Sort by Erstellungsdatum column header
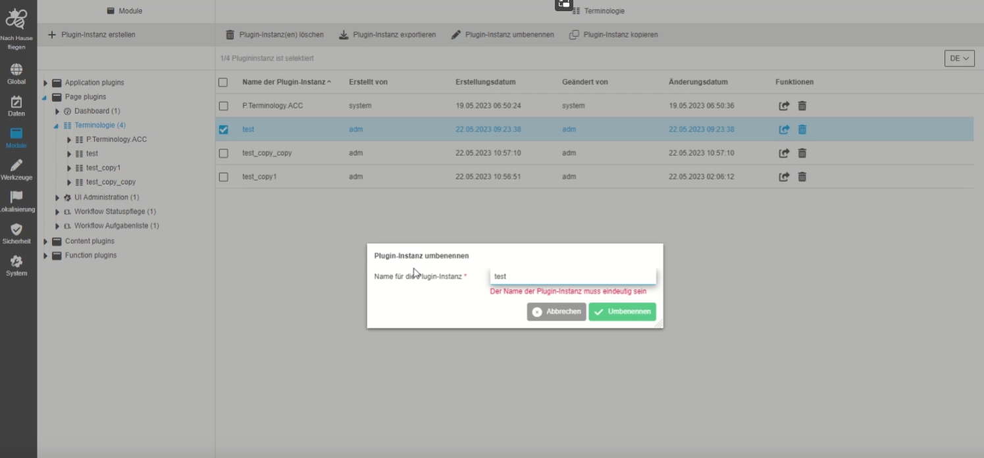This screenshot has height=458, width=984. point(485,82)
